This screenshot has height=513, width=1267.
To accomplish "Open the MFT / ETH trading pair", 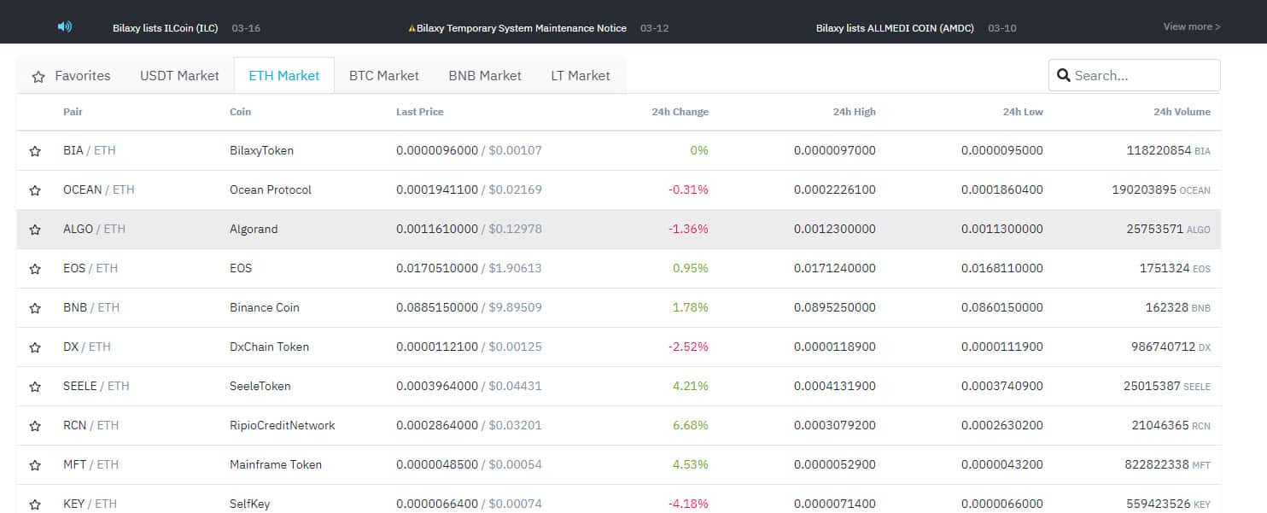I will [x=91, y=464].
